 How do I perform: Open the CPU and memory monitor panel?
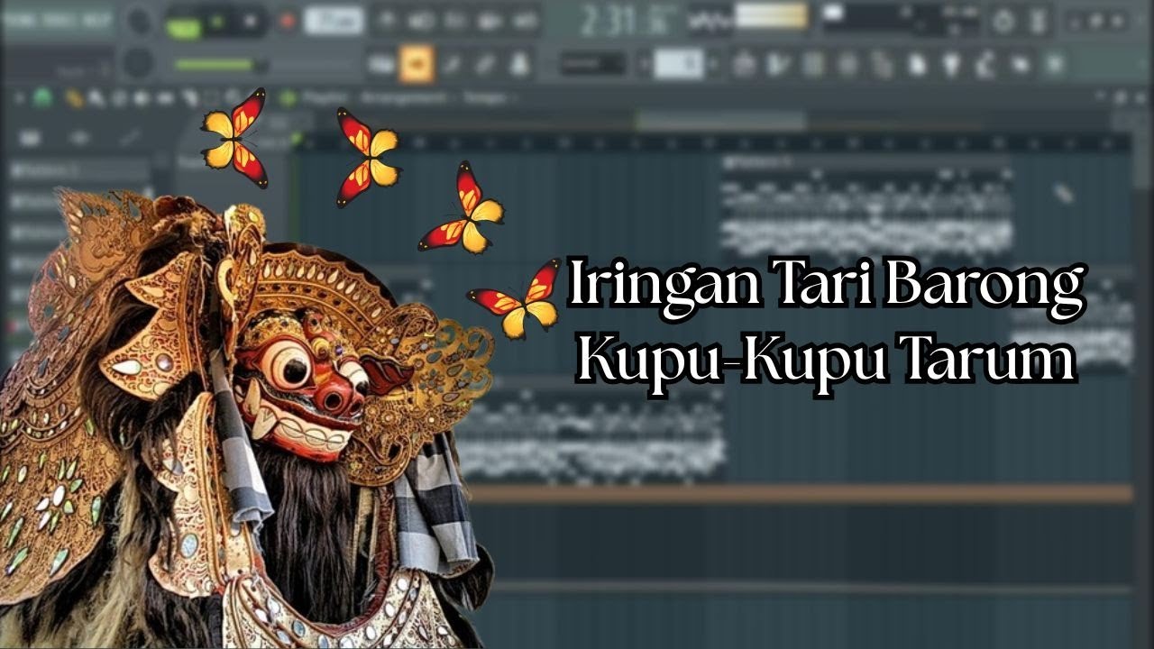[899, 18]
